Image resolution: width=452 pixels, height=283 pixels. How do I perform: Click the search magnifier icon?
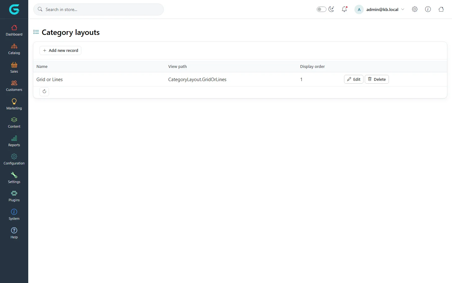pyautogui.click(x=40, y=9)
